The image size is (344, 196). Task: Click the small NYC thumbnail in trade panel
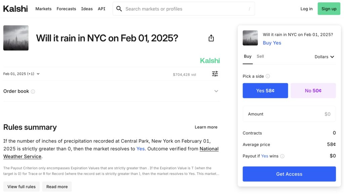tap(250, 38)
